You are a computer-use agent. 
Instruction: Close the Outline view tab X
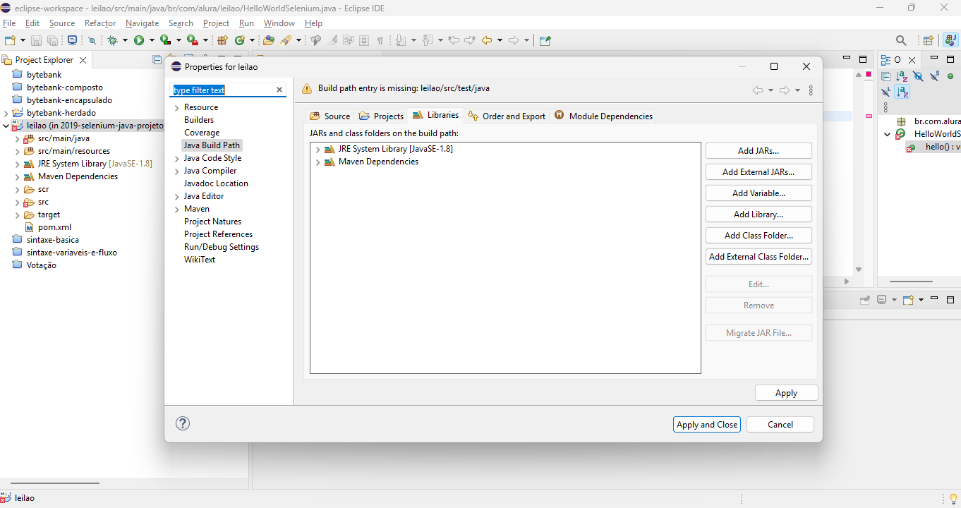click(912, 60)
